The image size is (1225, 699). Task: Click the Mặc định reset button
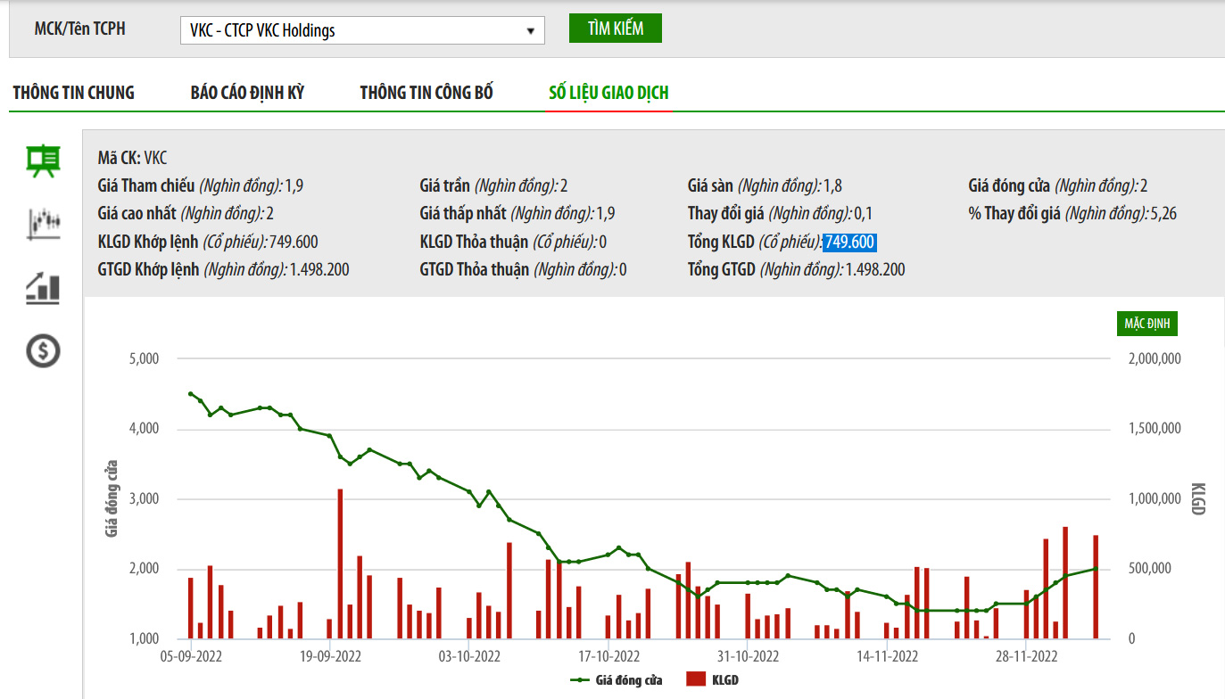coord(1146,324)
